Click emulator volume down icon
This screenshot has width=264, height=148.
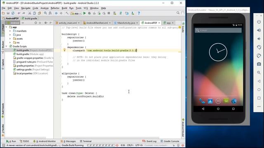(259, 39)
